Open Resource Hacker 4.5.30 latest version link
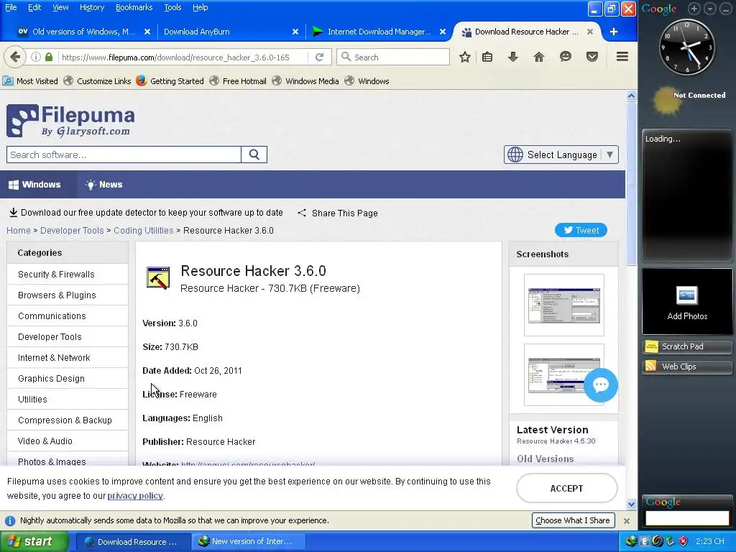This screenshot has width=736, height=552. pyautogui.click(x=556, y=441)
